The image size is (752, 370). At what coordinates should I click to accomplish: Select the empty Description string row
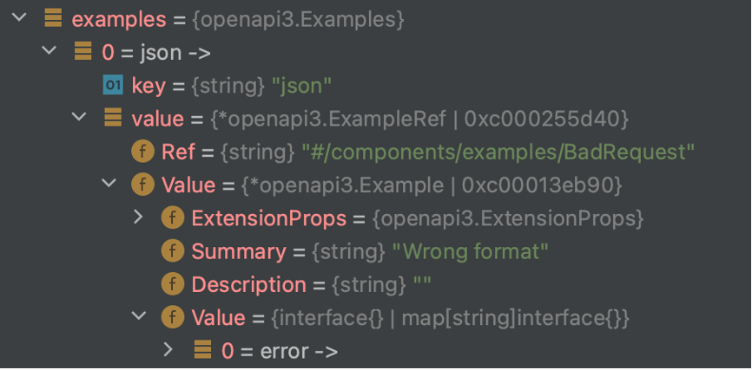click(x=296, y=284)
